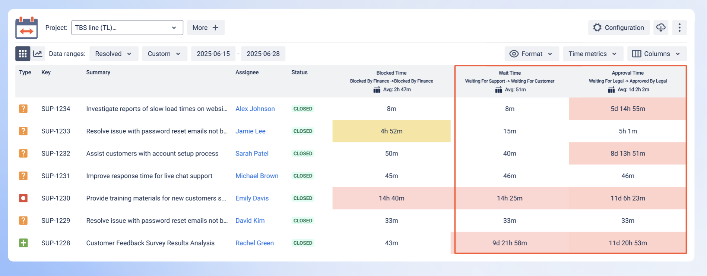Click the Time in Status app logo
This screenshot has height=276, width=707.
pyautogui.click(x=26, y=28)
